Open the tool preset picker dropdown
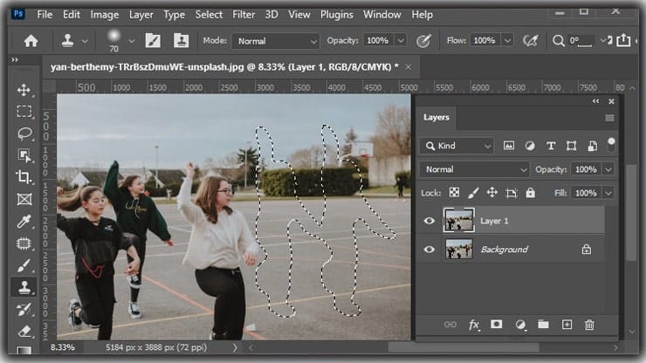 (x=85, y=41)
